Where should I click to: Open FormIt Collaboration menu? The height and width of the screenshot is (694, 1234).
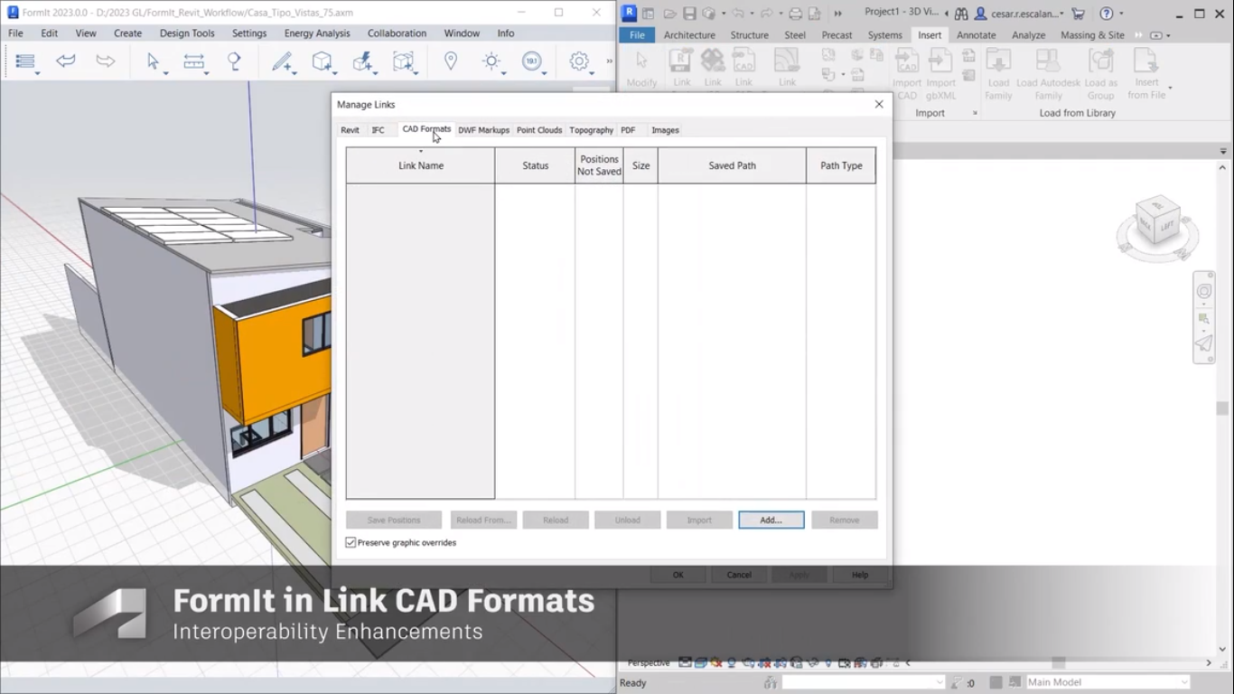(397, 33)
